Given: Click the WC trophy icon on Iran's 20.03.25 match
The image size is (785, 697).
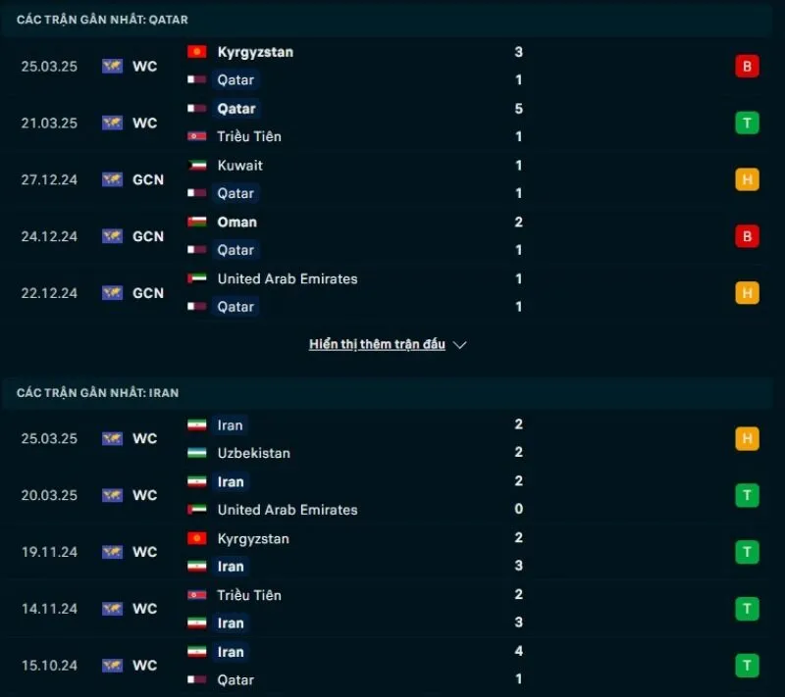Looking at the screenshot, I should pyautogui.click(x=112, y=495).
